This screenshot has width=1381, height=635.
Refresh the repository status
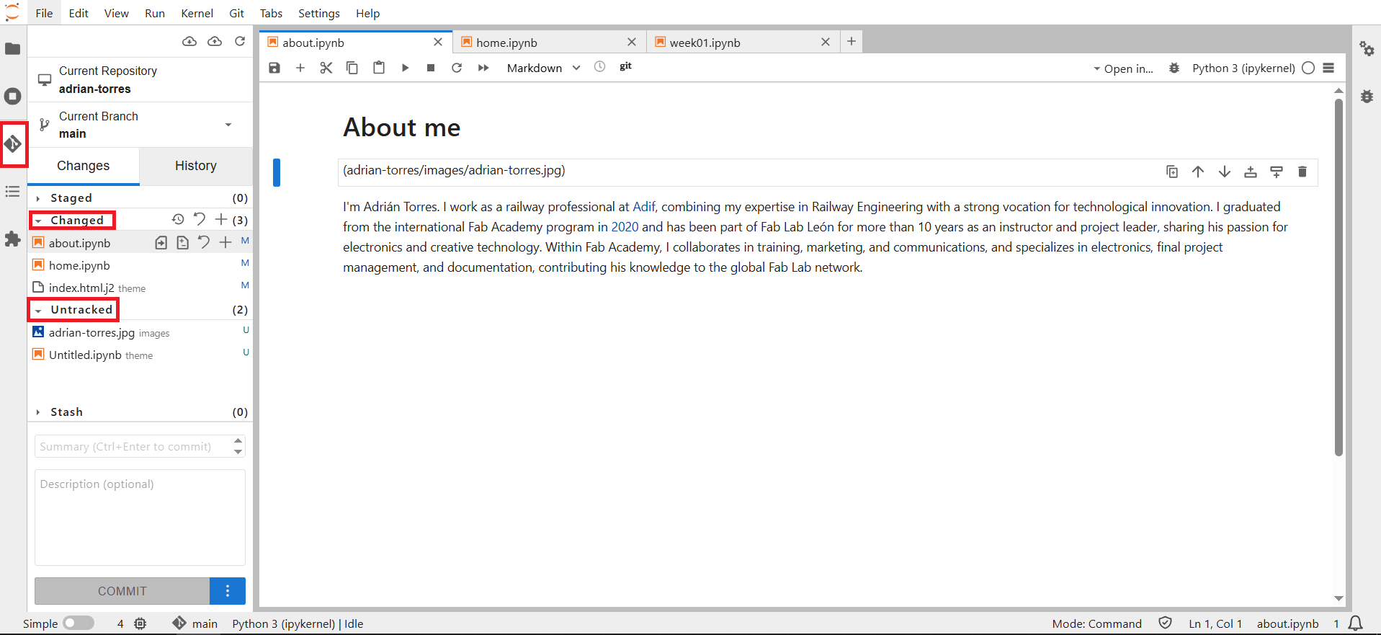[240, 42]
